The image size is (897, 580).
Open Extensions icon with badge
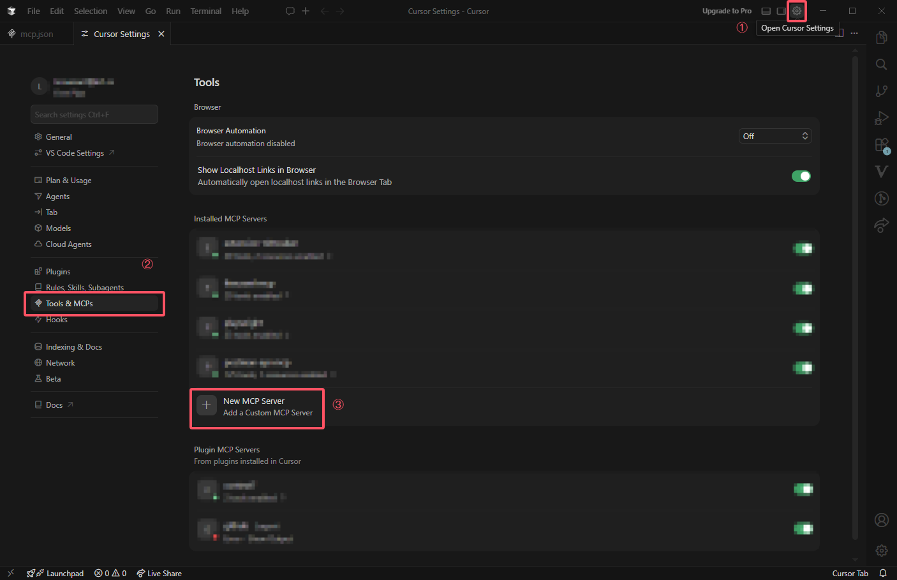(882, 145)
